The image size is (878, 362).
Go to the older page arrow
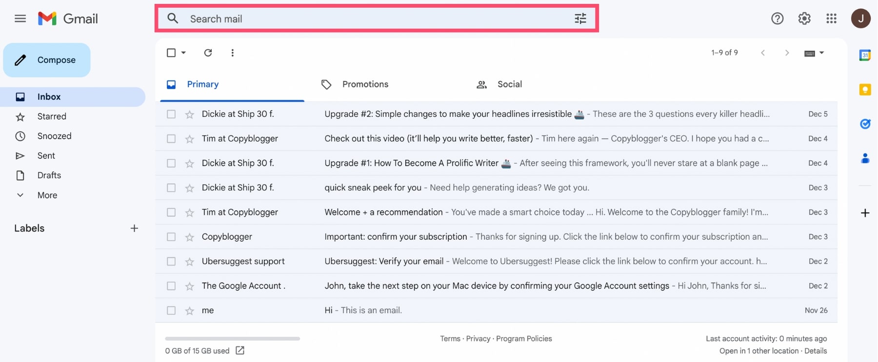coord(787,53)
